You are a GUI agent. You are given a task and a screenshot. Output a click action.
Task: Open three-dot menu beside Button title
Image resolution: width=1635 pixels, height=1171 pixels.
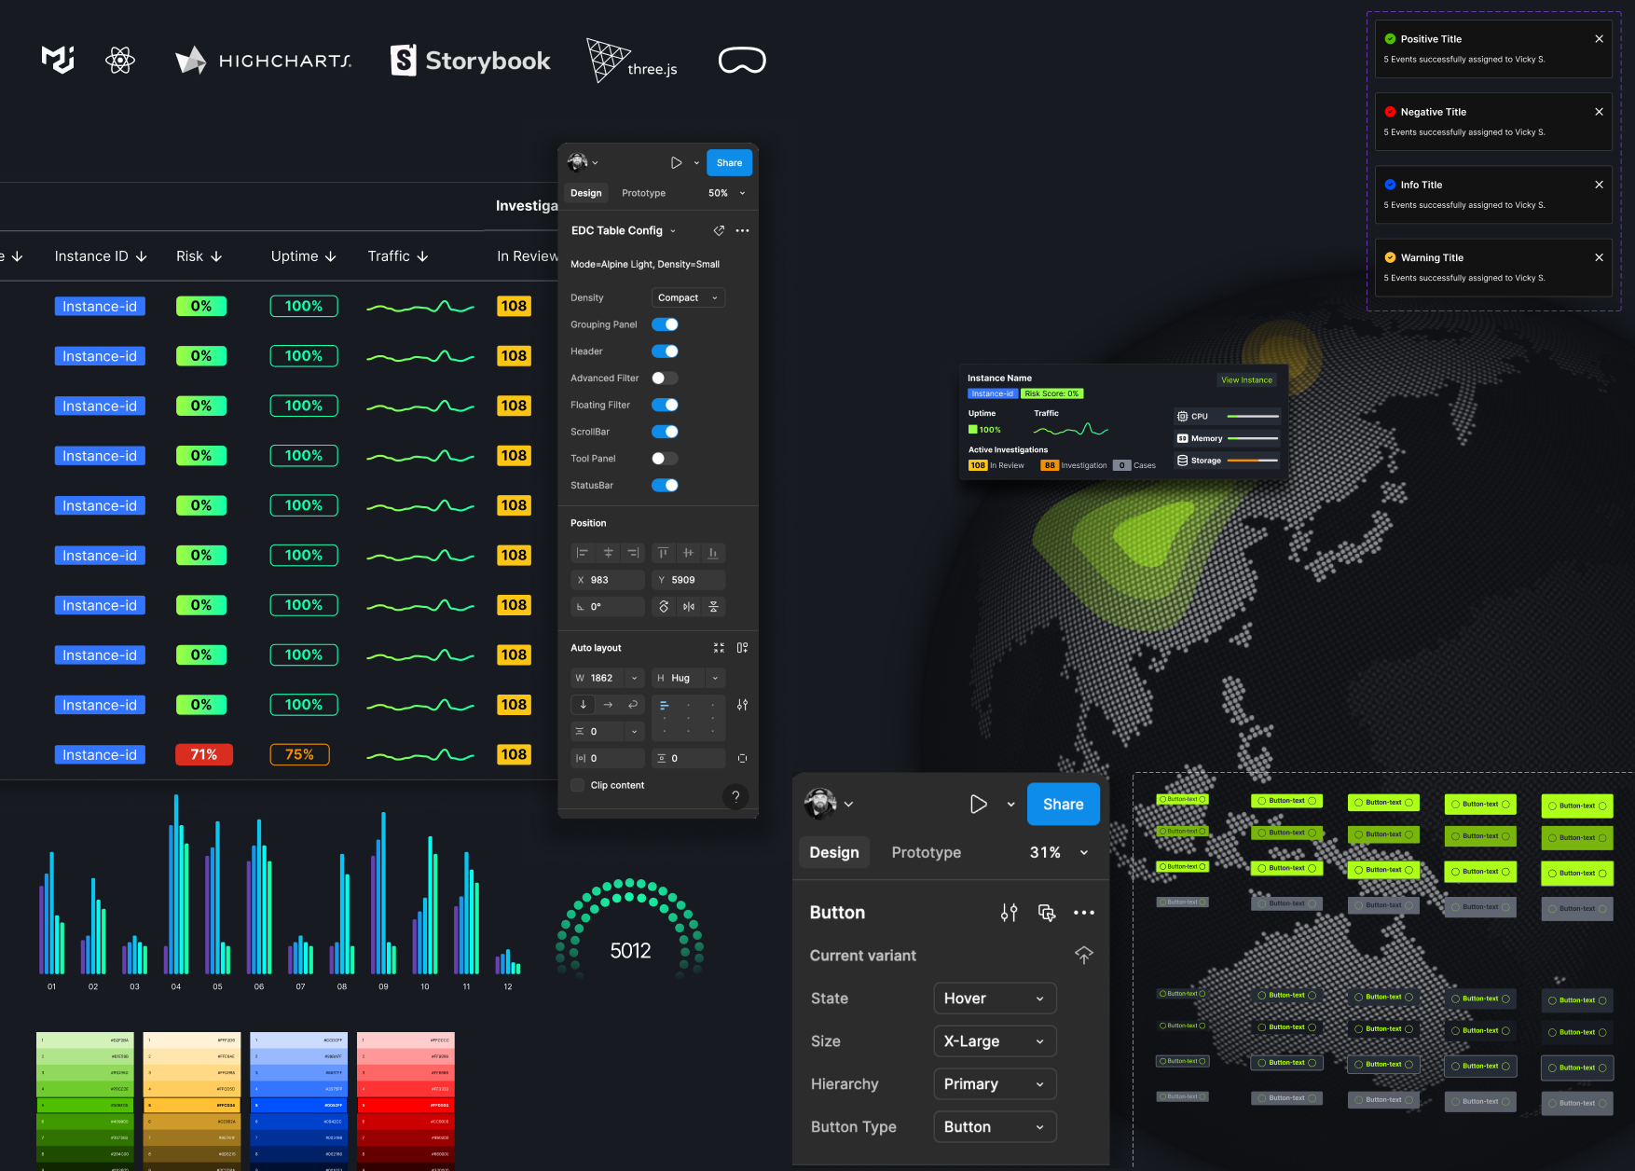1084,913
